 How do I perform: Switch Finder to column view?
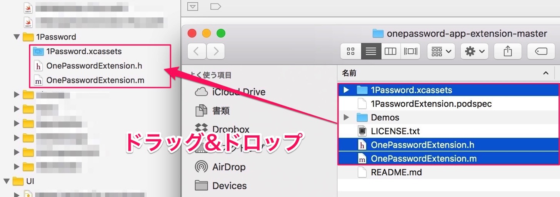point(390,51)
